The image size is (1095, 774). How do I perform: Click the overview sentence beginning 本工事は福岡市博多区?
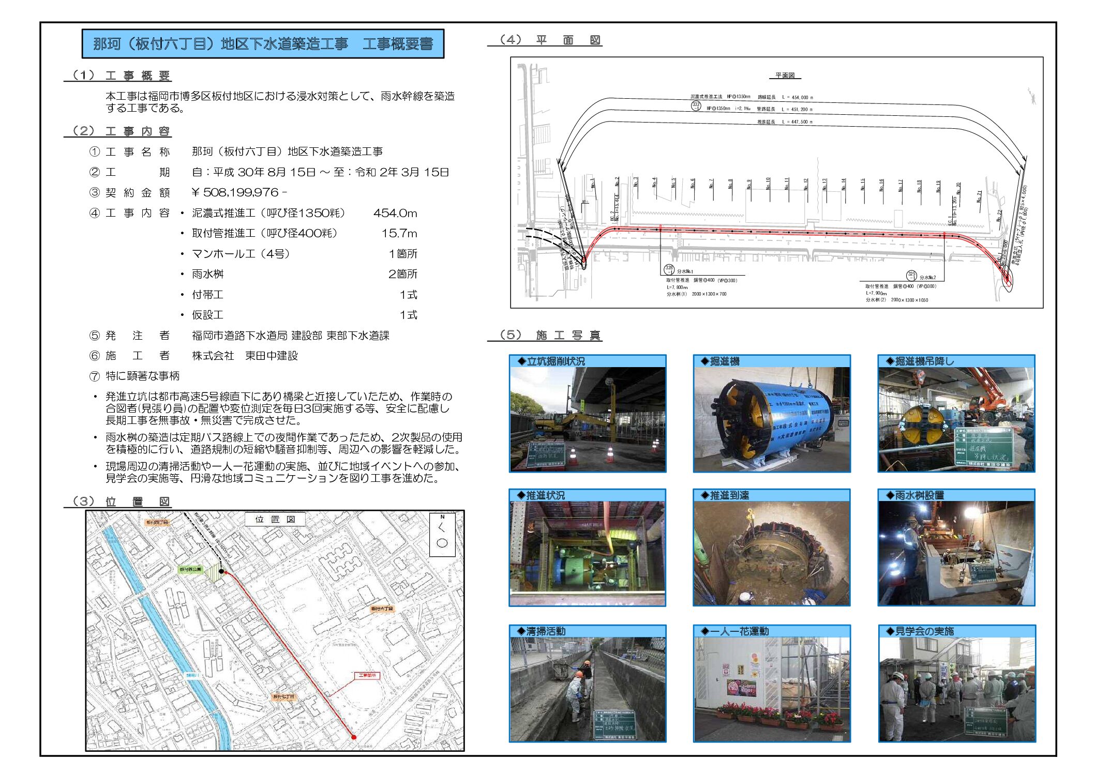(280, 102)
